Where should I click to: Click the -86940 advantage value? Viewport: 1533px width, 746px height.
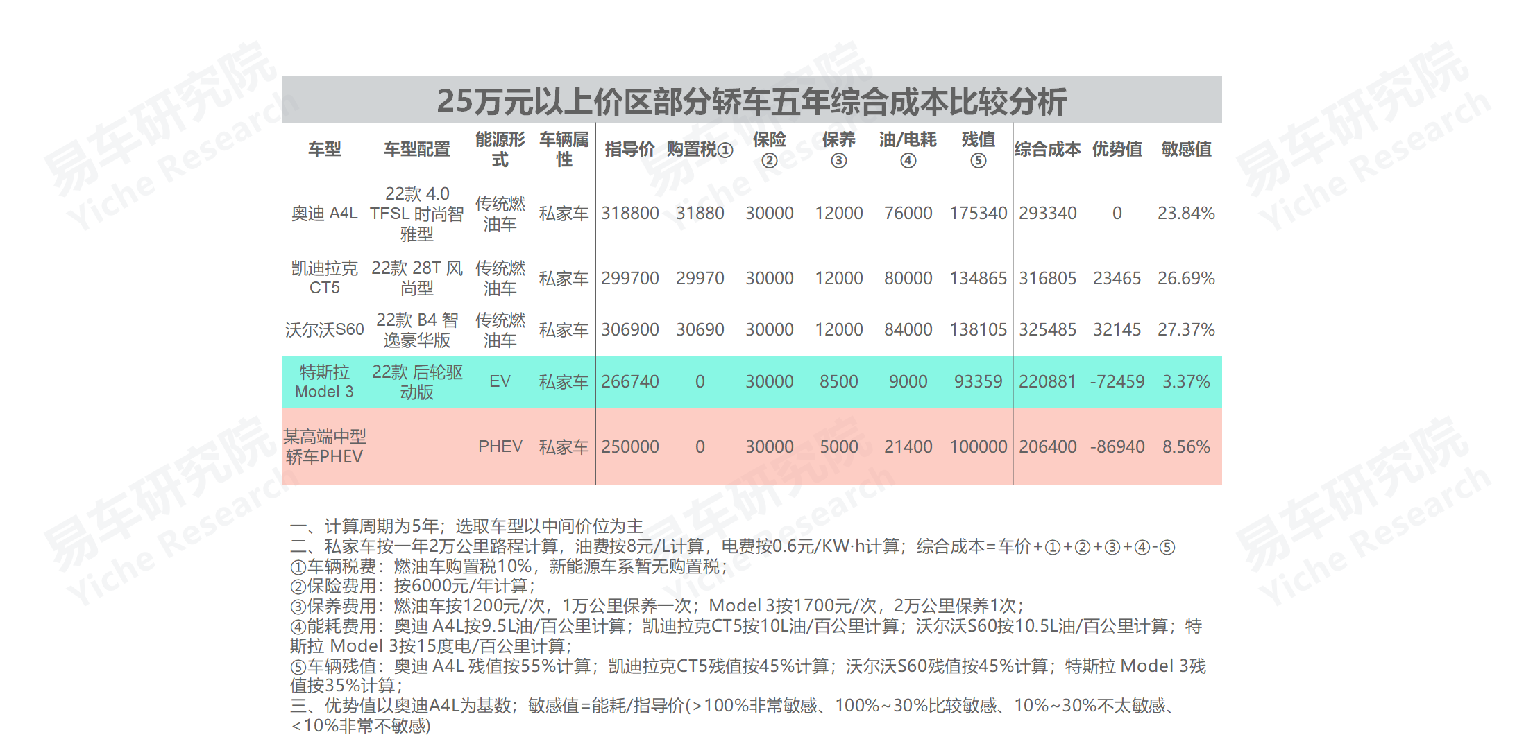tap(1117, 446)
